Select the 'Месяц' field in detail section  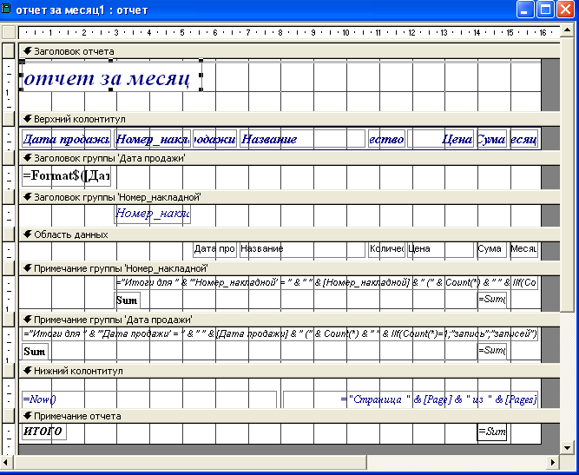(524, 249)
